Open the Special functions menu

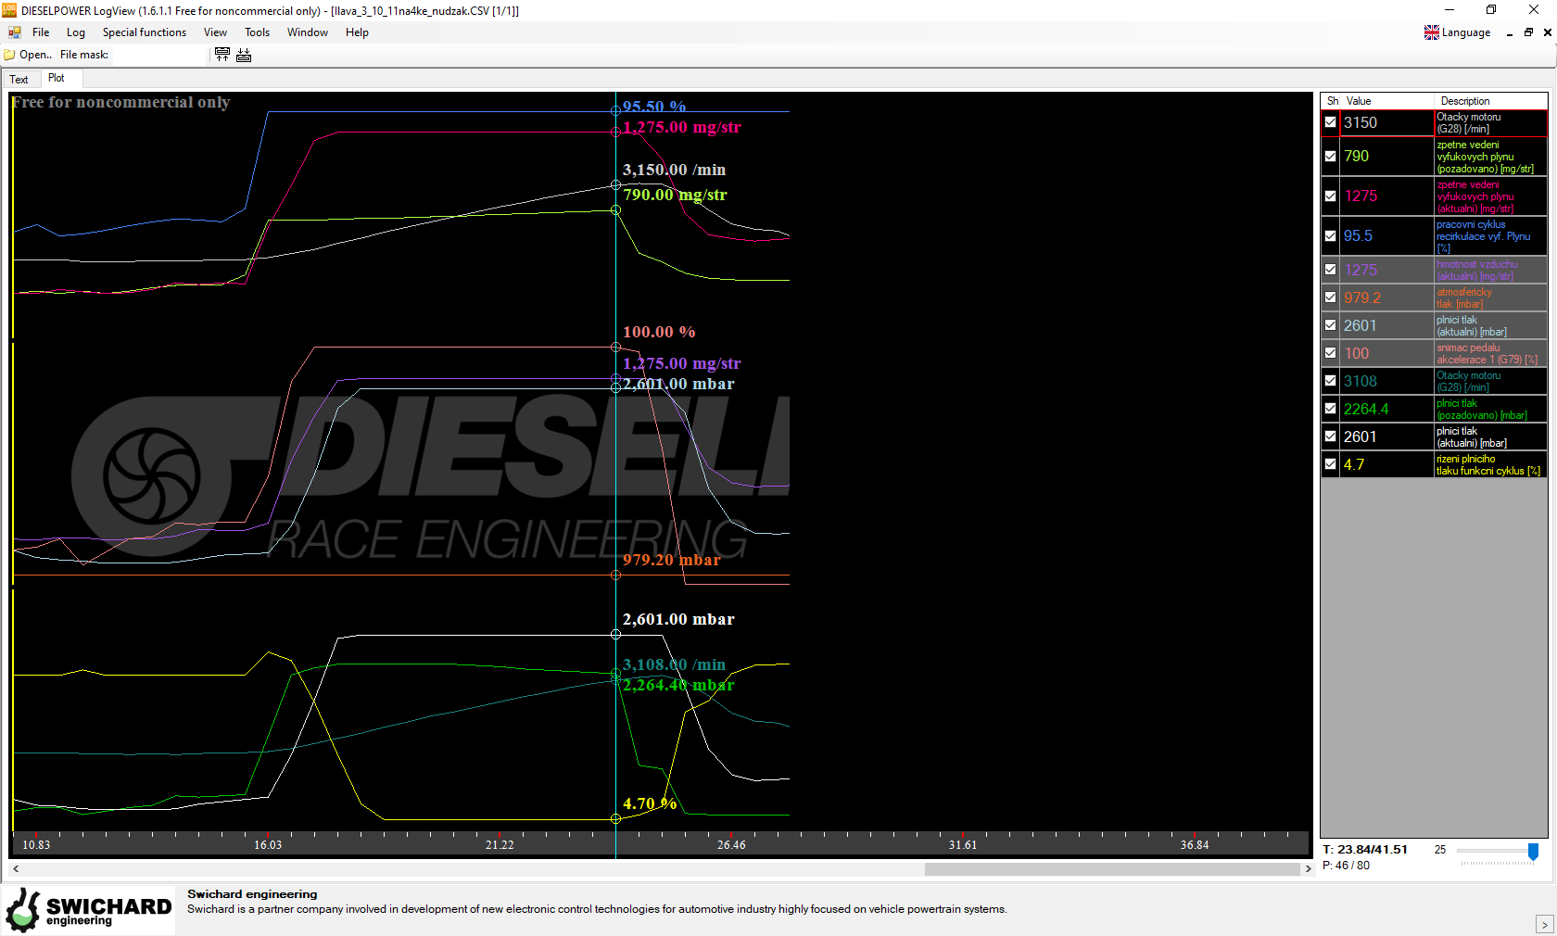[x=144, y=32]
